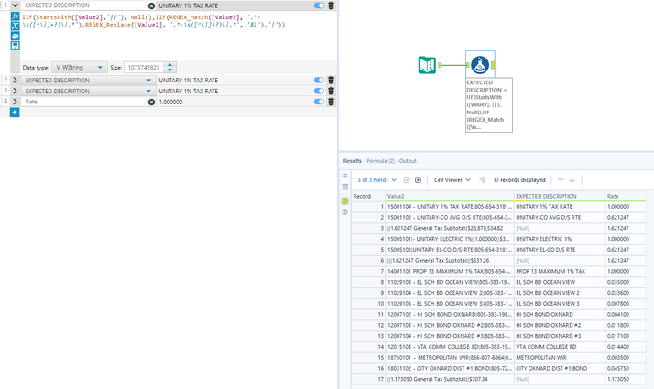Screen dimensions: 654x389
Task: Delete expression 3 with trash icon
Action: (x=332, y=91)
